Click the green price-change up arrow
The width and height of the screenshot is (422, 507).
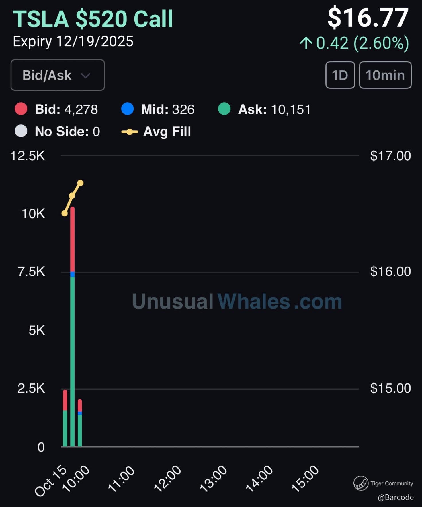point(306,43)
